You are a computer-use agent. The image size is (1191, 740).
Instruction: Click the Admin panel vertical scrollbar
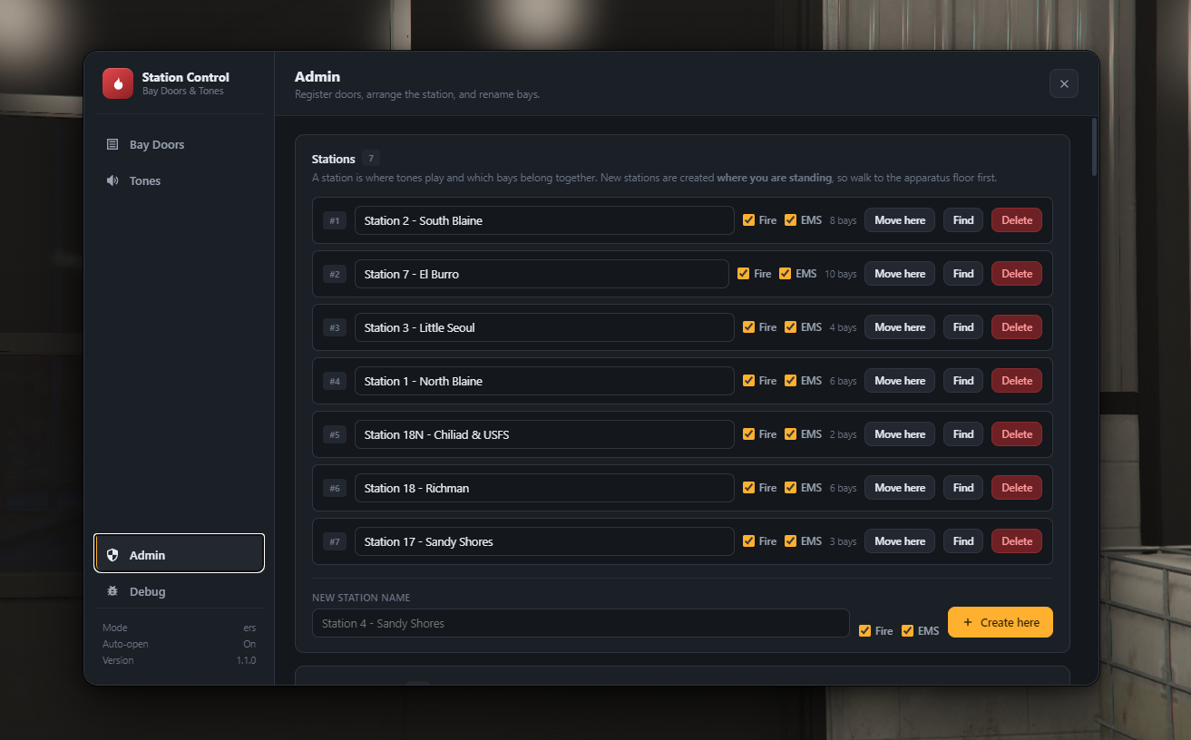(x=1094, y=146)
